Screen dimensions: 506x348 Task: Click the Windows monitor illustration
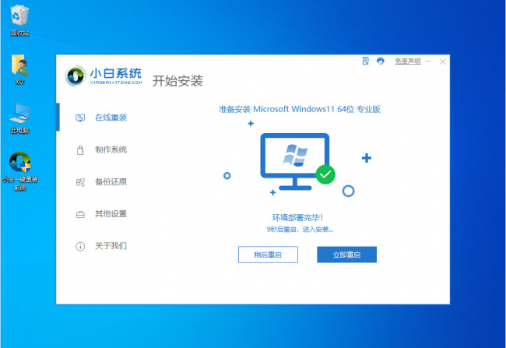295,161
